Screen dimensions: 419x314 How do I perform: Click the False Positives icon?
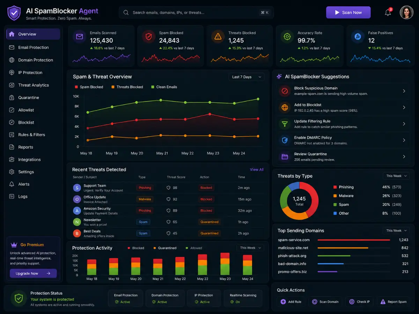click(358, 36)
